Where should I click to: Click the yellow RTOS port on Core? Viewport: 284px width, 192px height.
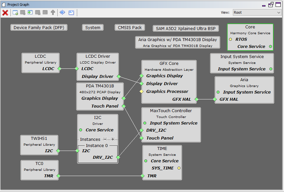pyautogui.click(x=230, y=39)
